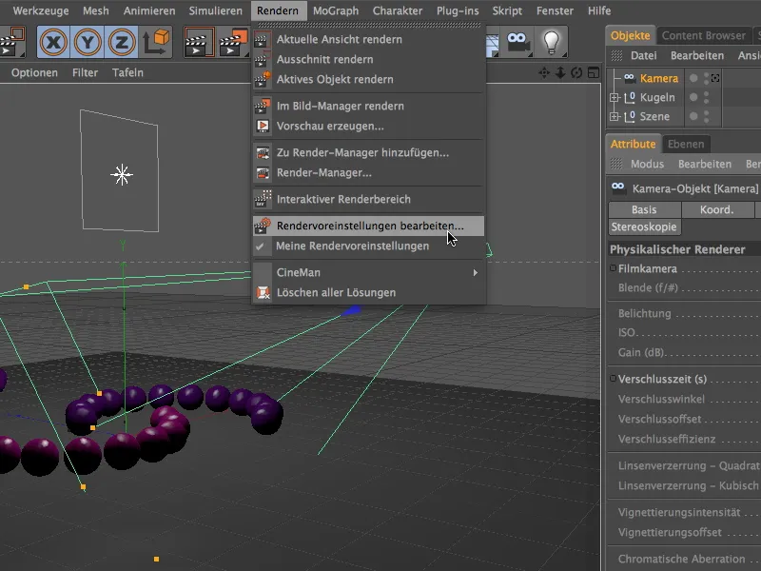
Task: Click the clapper icon beside Aktives Objekt rendern
Action: coord(263,79)
